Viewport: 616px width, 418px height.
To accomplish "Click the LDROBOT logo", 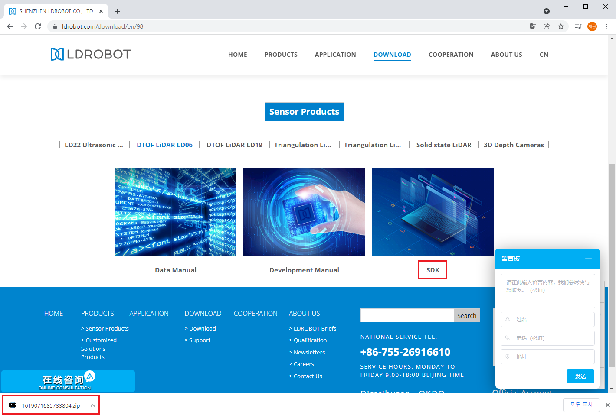I will point(91,54).
